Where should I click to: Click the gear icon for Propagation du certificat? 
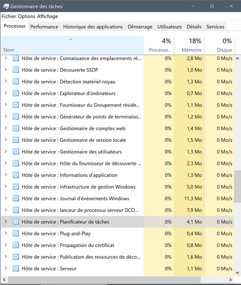pos(16,245)
